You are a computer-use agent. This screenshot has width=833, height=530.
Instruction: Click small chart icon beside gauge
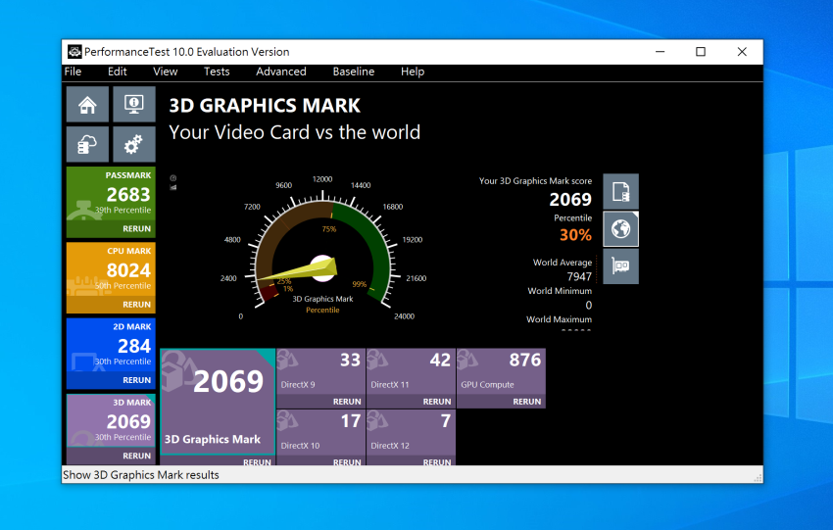click(x=173, y=187)
